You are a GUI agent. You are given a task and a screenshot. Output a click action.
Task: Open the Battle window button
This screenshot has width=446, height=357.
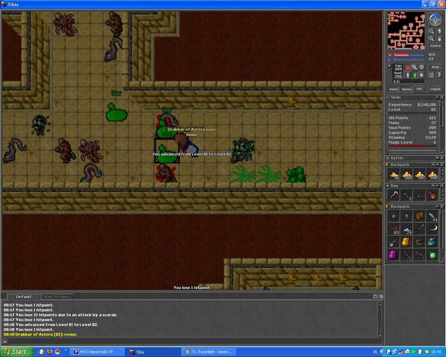tap(407, 89)
